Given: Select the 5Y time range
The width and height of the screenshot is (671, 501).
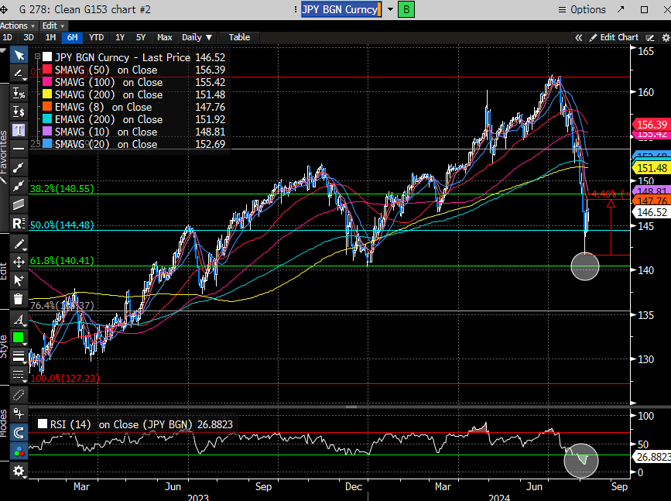Looking at the screenshot, I should 141,37.
